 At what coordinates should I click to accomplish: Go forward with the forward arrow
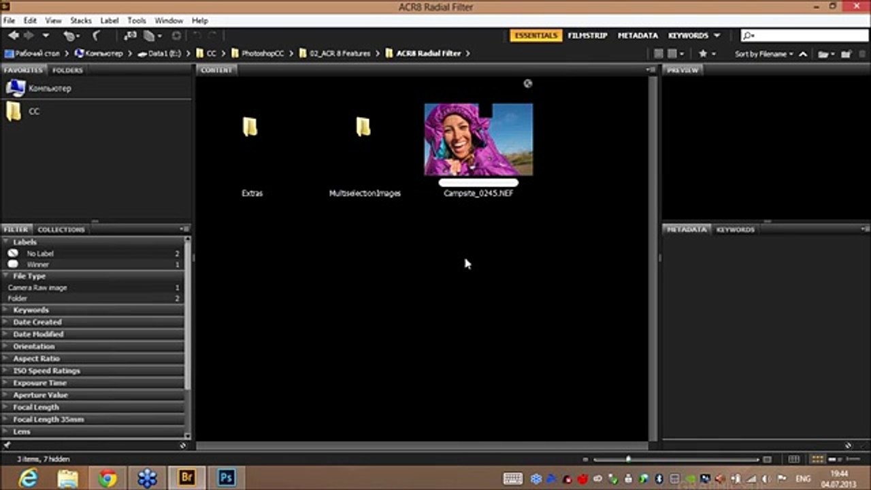coord(29,35)
